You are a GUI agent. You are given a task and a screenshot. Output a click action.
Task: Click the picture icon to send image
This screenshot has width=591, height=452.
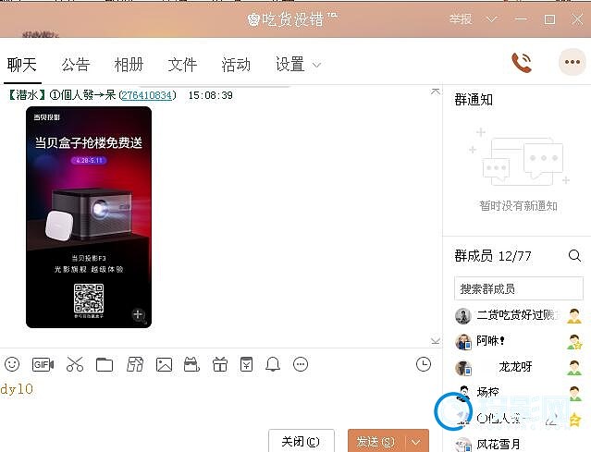164,364
